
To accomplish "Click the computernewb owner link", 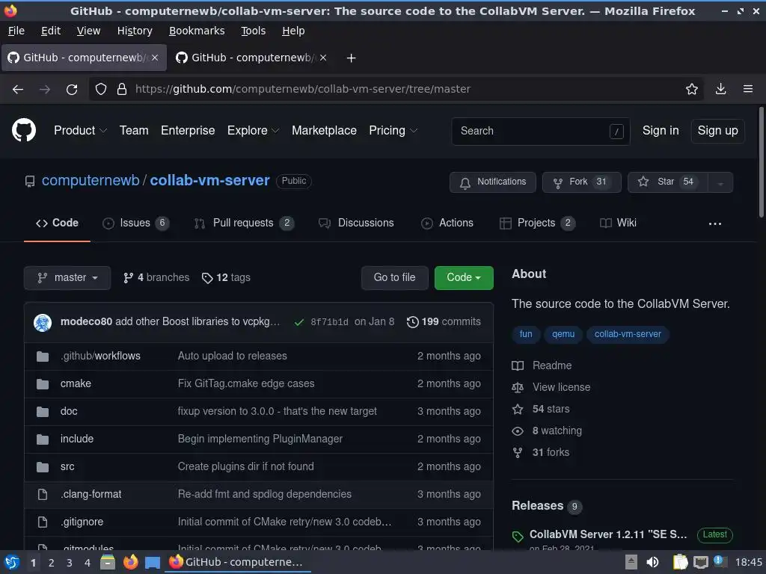I will click(91, 181).
